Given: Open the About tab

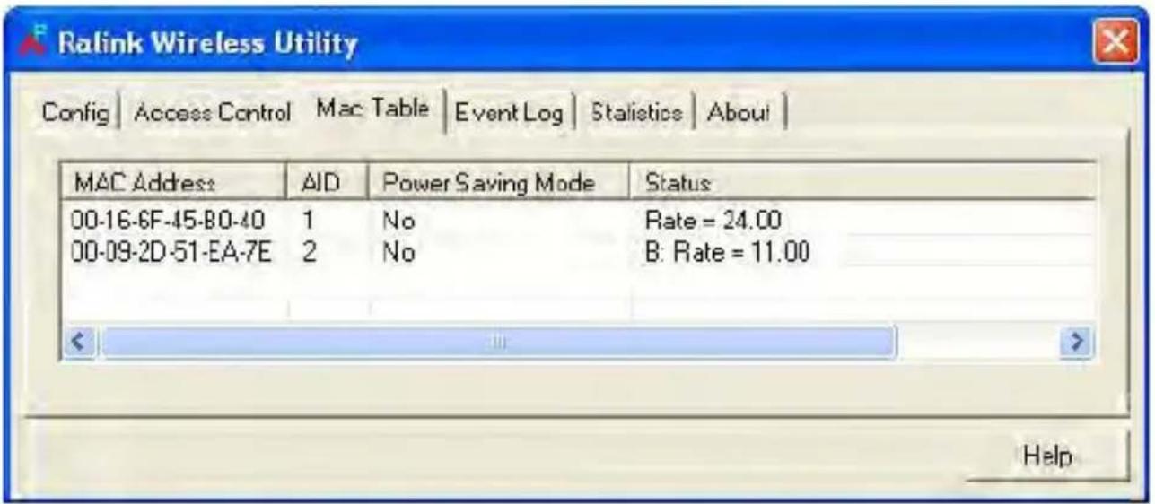Looking at the screenshot, I should pyautogui.click(x=739, y=114).
